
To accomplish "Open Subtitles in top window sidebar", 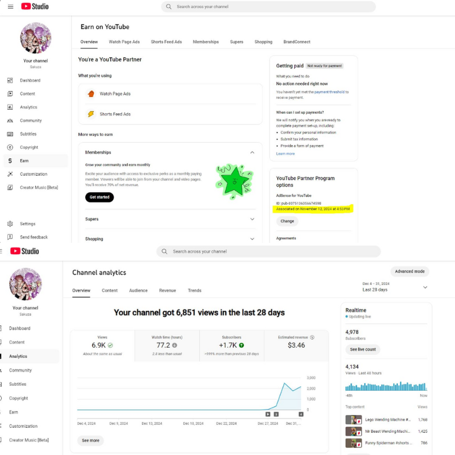I will pos(28,134).
